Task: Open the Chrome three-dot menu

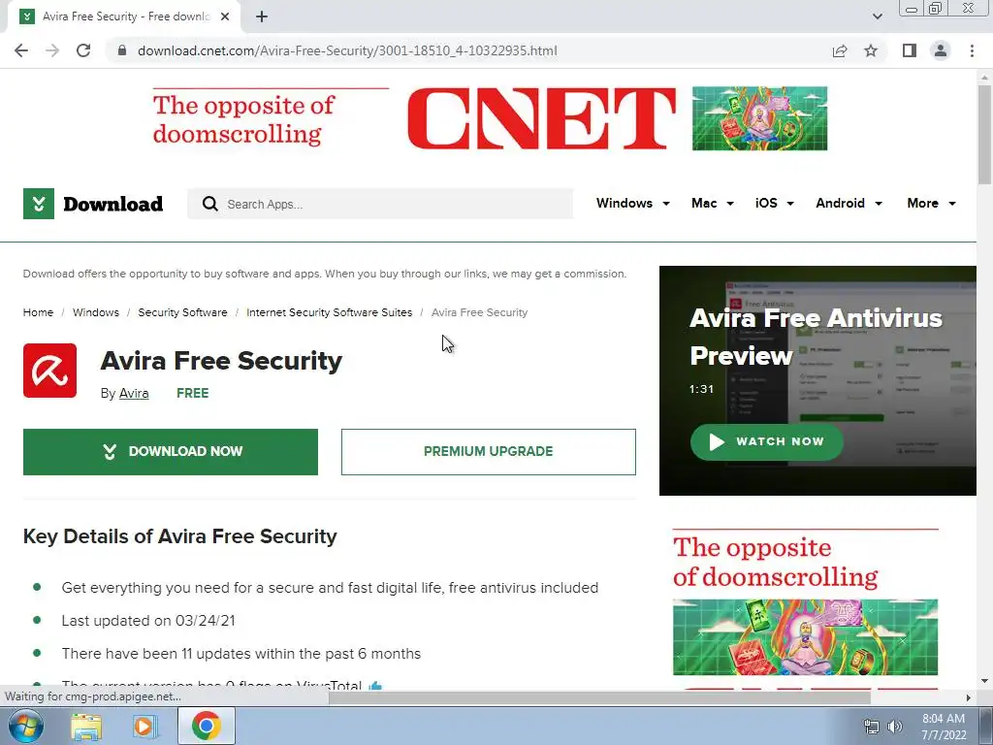Action: coord(972,50)
